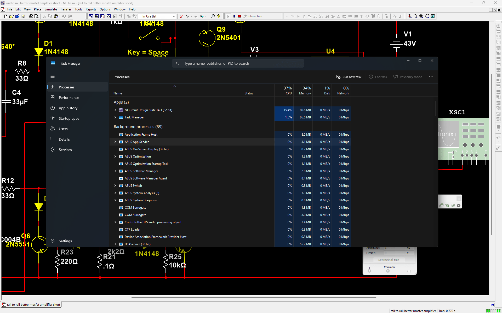The height and width of the screenshot is (313, 502).
Task: Click the design tab 'rail to rail better mosfet amplifier short'
Action: click(x=31, y=305)
